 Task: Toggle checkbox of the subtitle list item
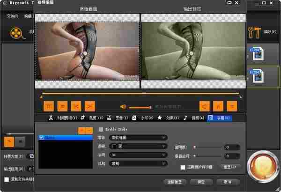(42, 138)
